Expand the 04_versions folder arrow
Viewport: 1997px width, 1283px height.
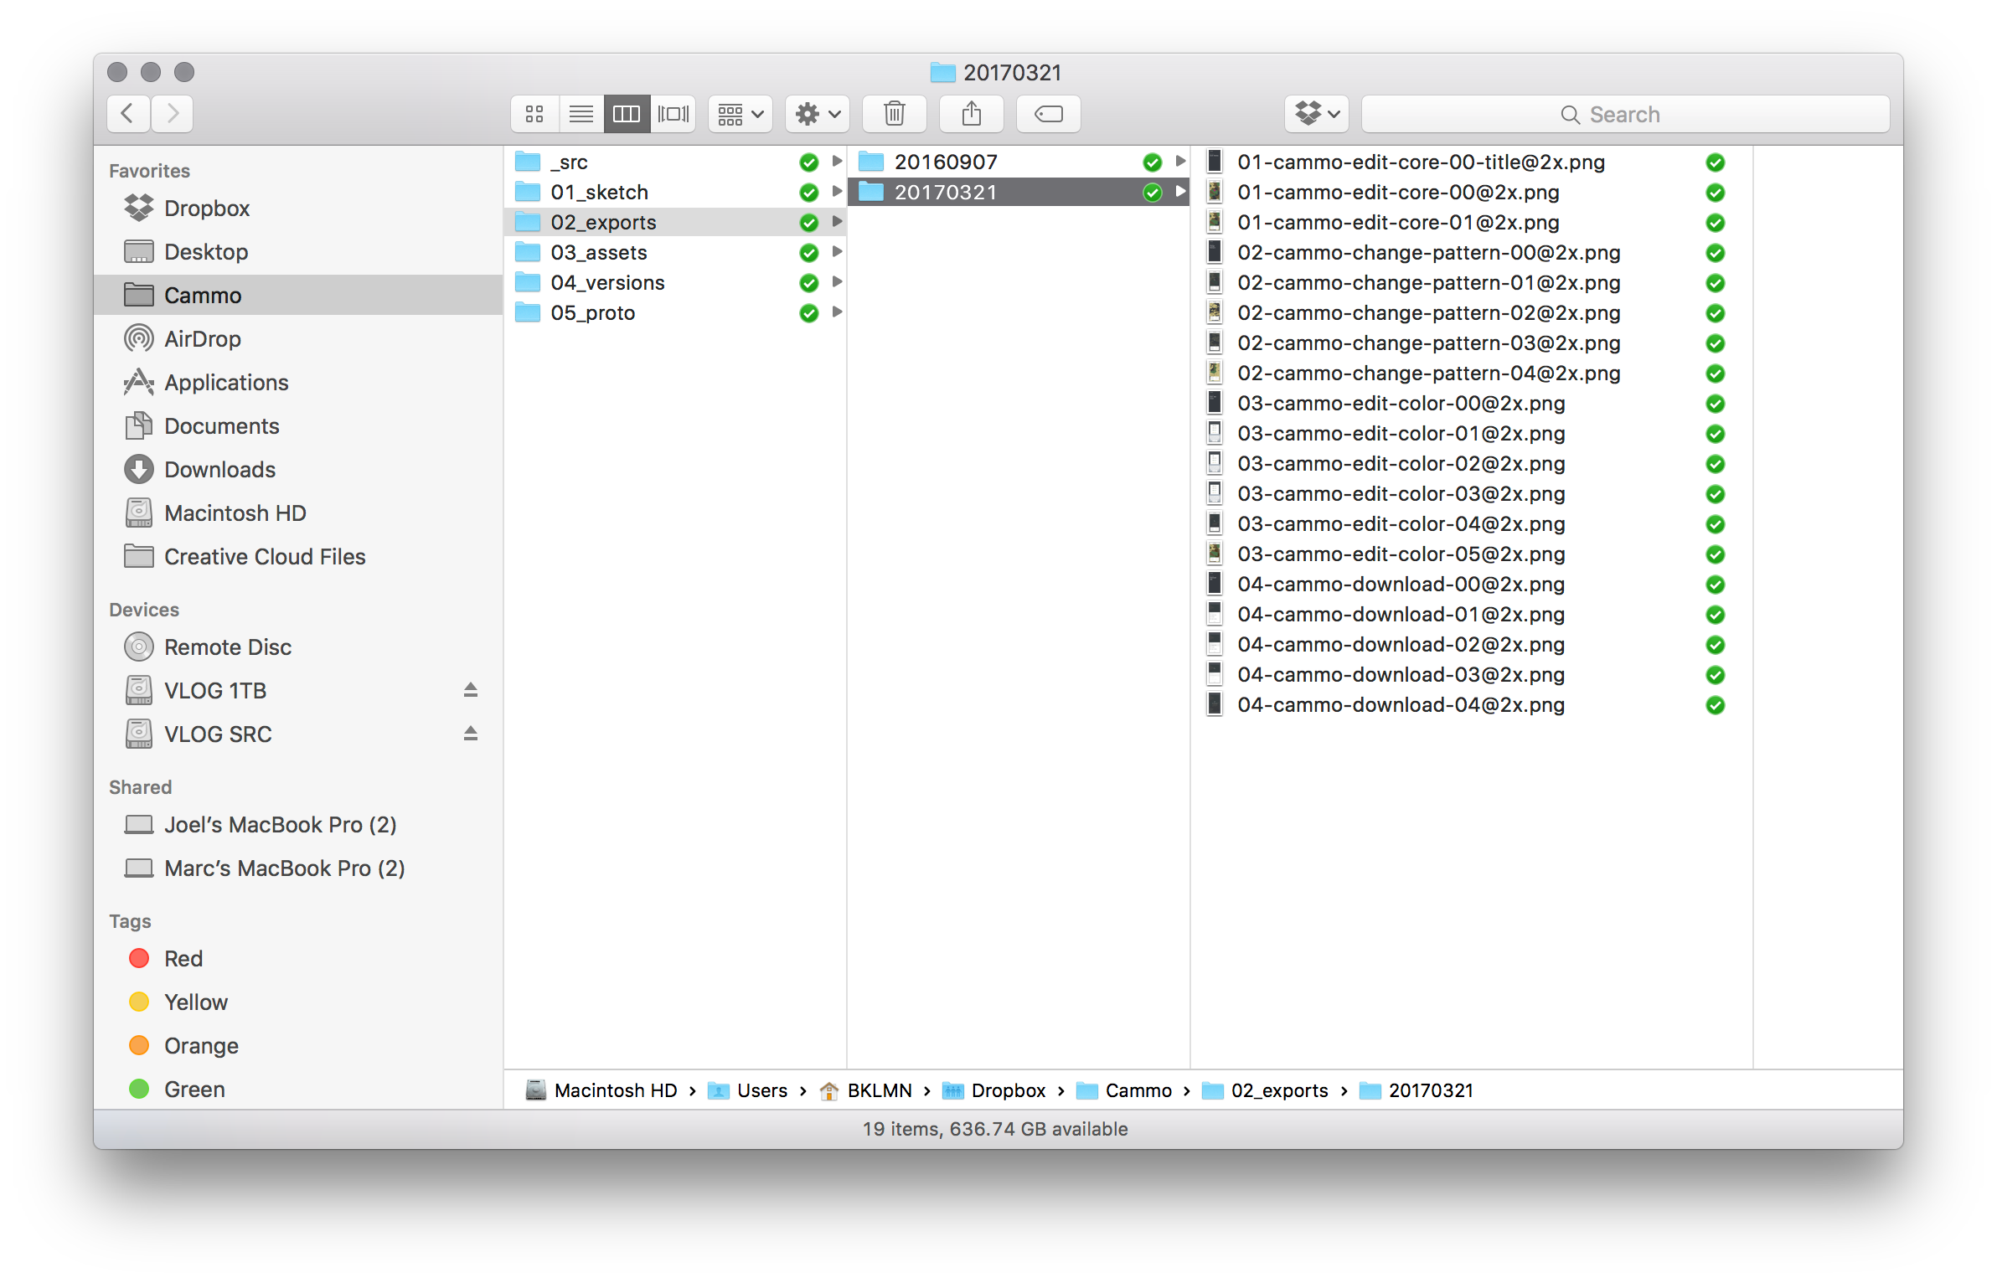pos(836,282)
